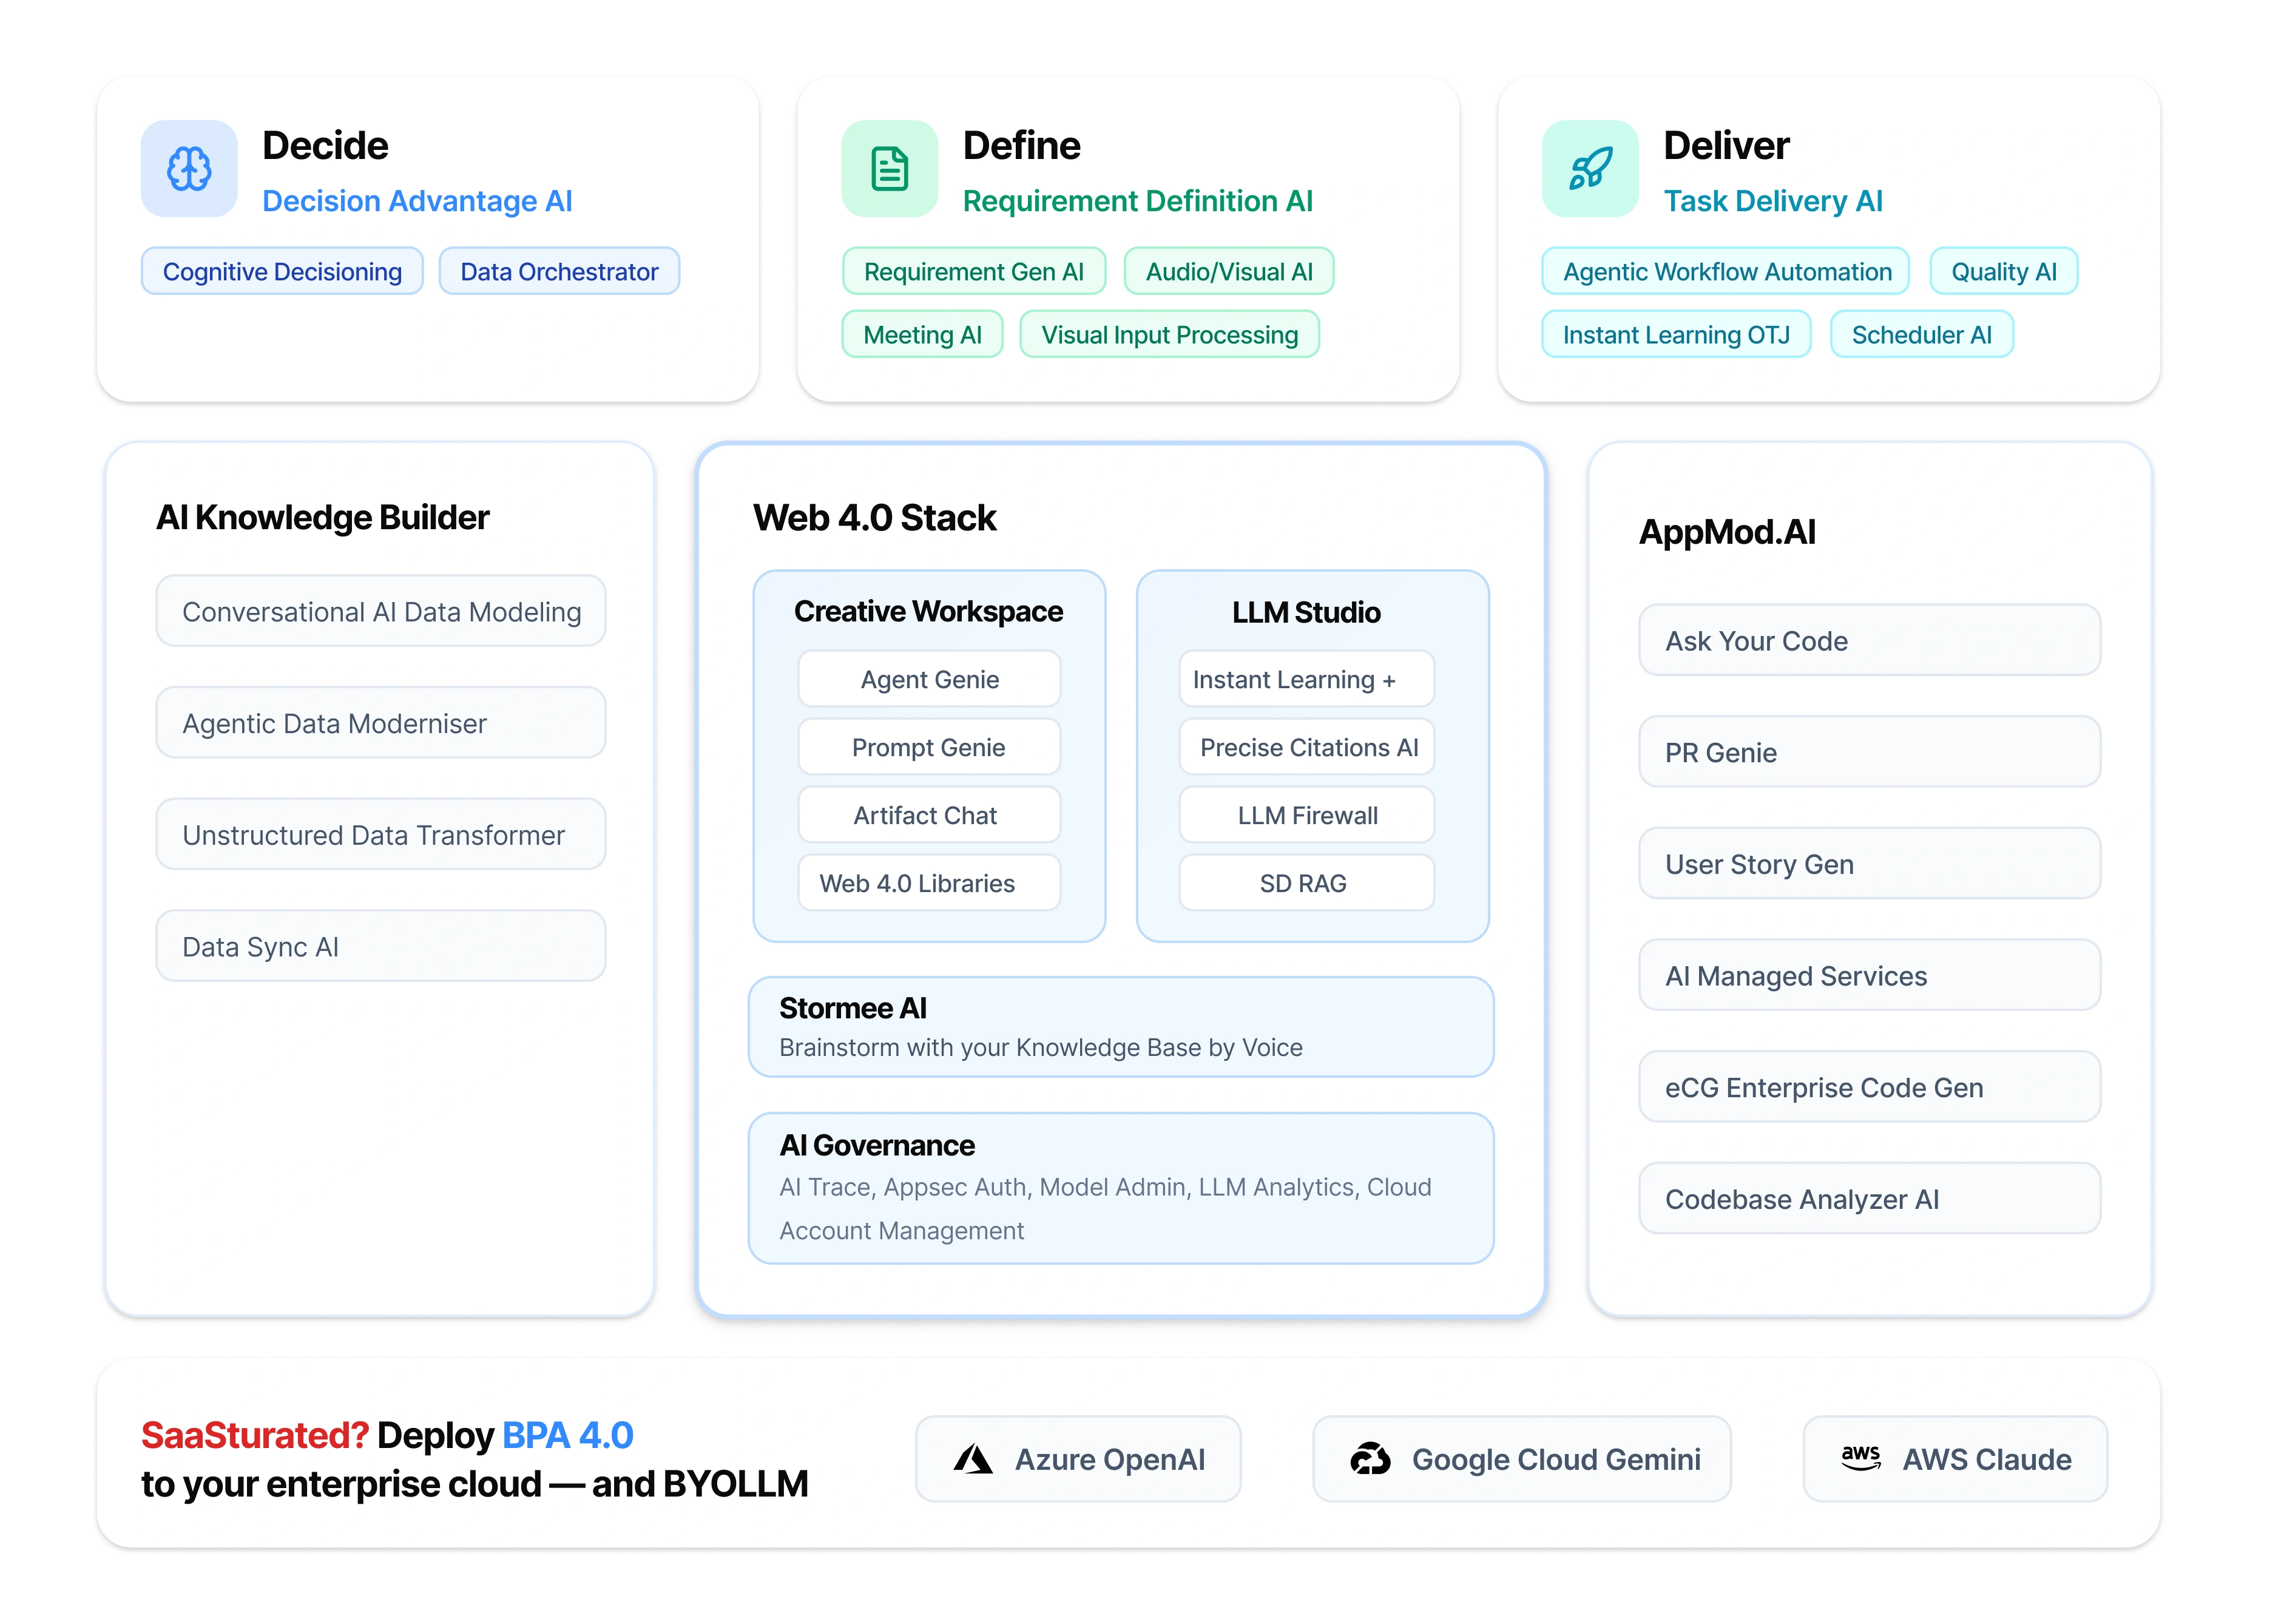Click the Deliver rocket icon
The height and width of the screenshot is (1624, 2284).
pos(1590,168)
